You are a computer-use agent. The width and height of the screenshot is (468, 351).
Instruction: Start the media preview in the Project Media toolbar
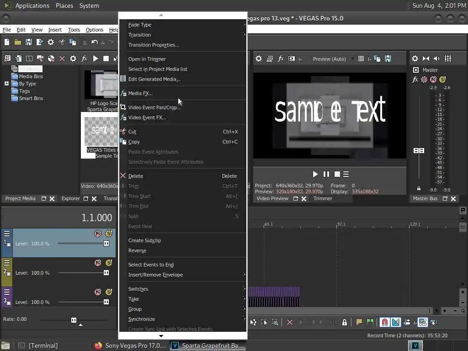(96, 58)
